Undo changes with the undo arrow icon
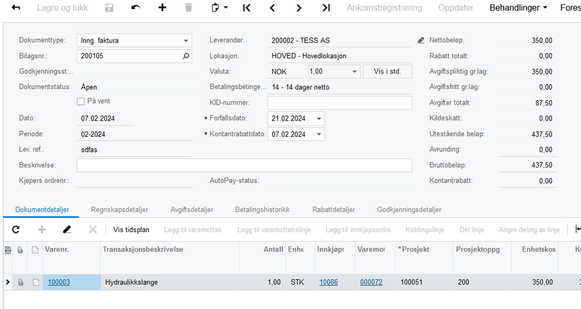 (136, 8)
